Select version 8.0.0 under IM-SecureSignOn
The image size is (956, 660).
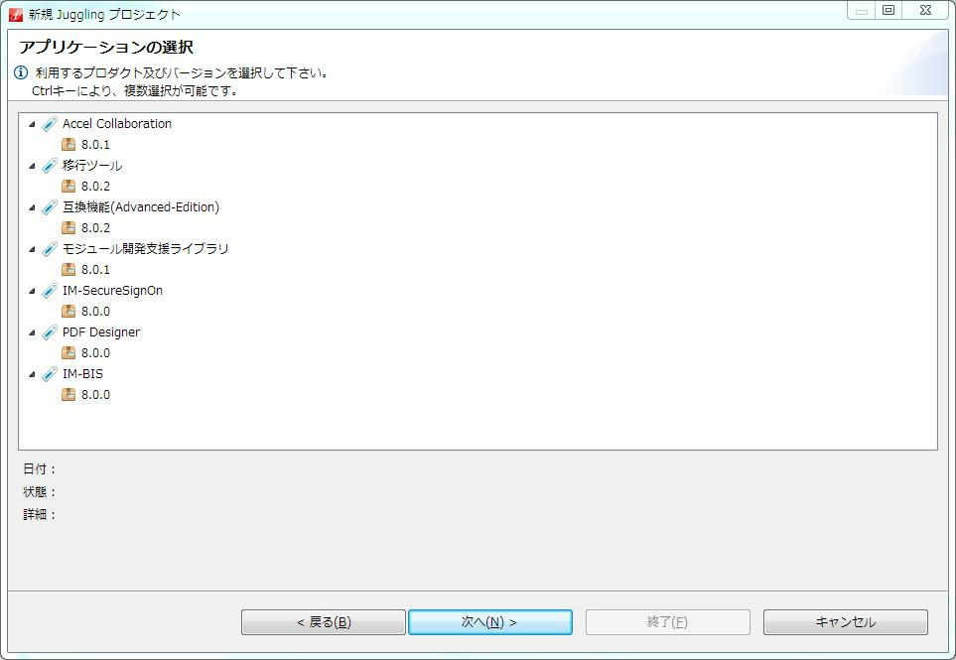click(95, 311)
